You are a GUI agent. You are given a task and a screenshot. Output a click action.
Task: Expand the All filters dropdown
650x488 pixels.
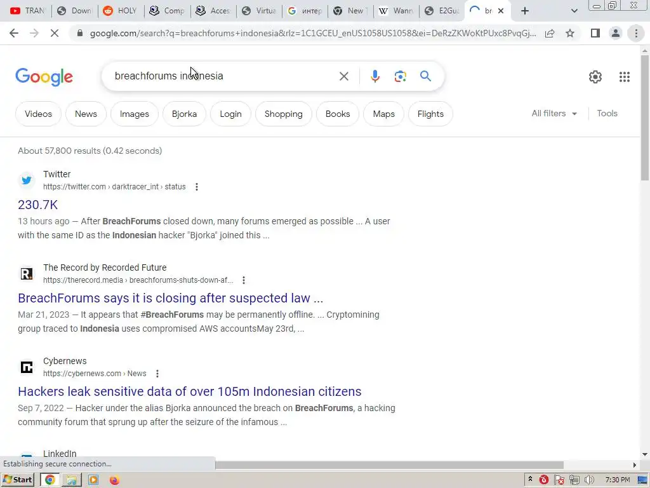(x=554, y=113)
